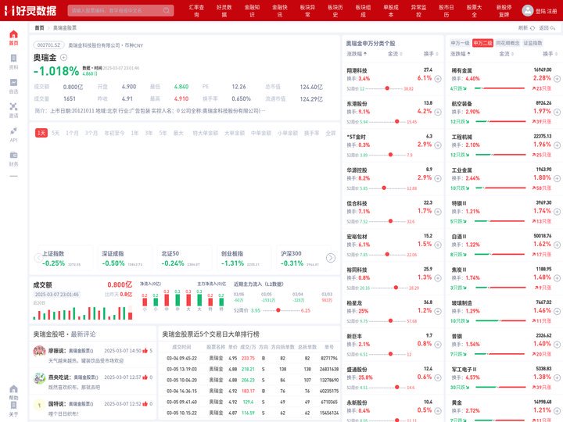
Task: Open the 金融知识 menu item
Action: tap(252, 11)
